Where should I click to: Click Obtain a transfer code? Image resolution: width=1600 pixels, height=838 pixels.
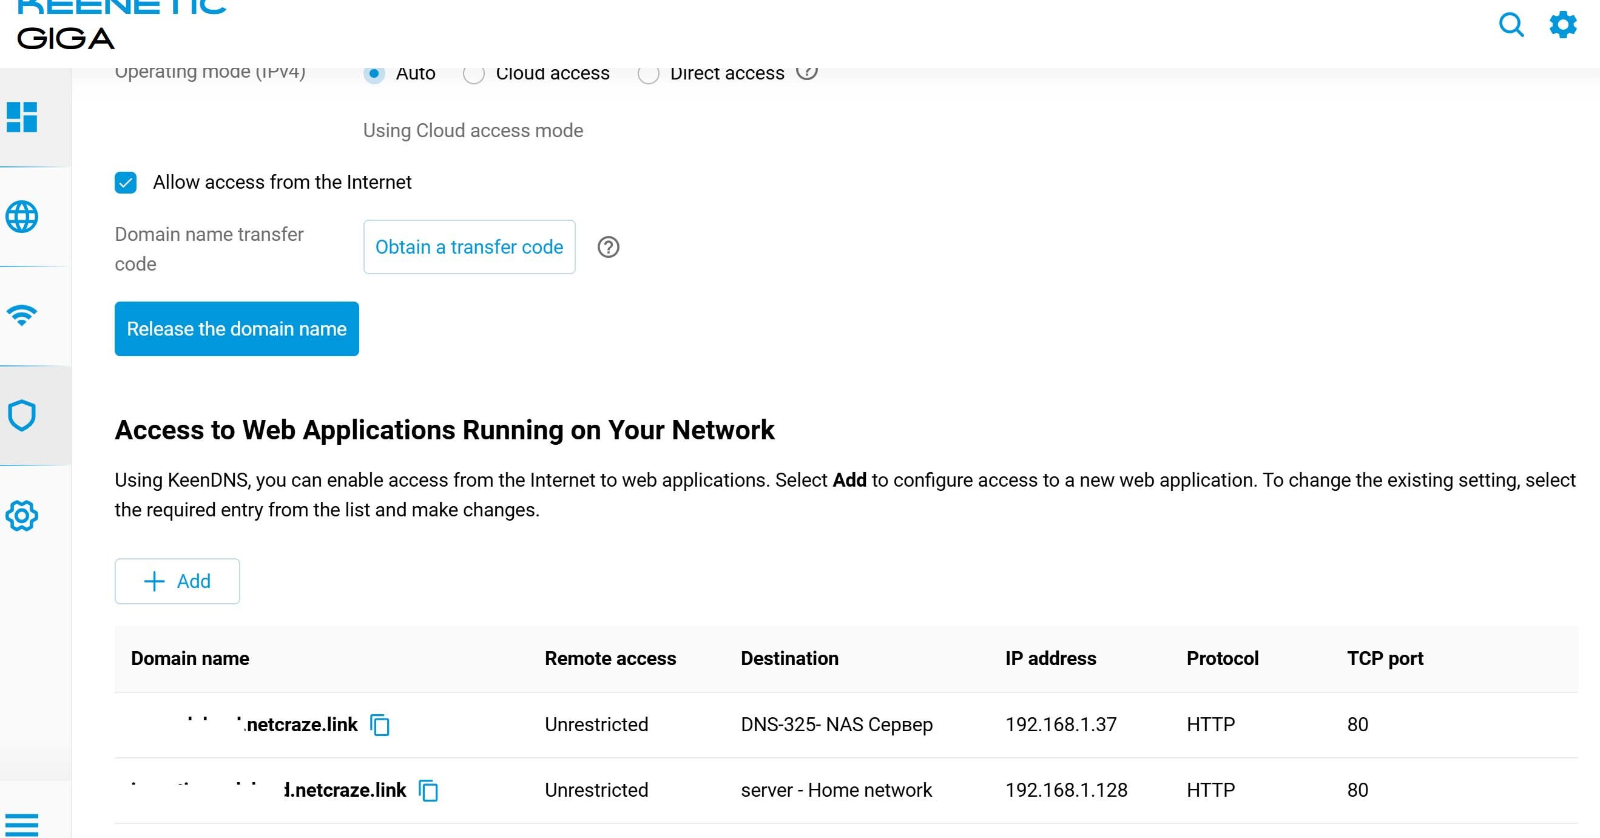469,247
